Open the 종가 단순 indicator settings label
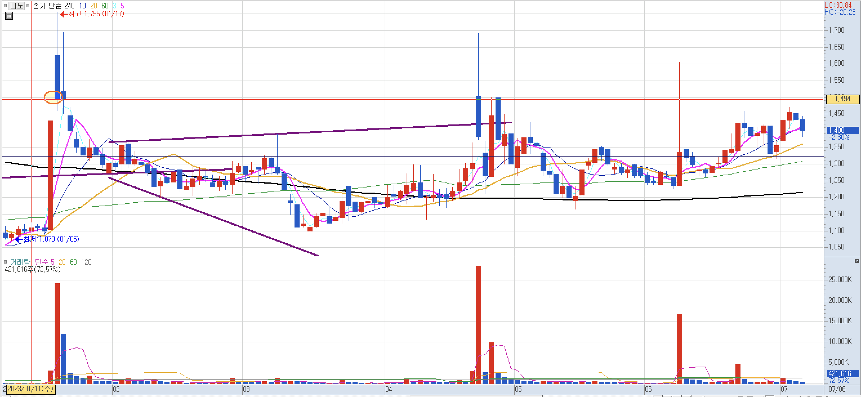Image resolution: width=861 pixels, height=397 pixels. [x=47, y=6]
